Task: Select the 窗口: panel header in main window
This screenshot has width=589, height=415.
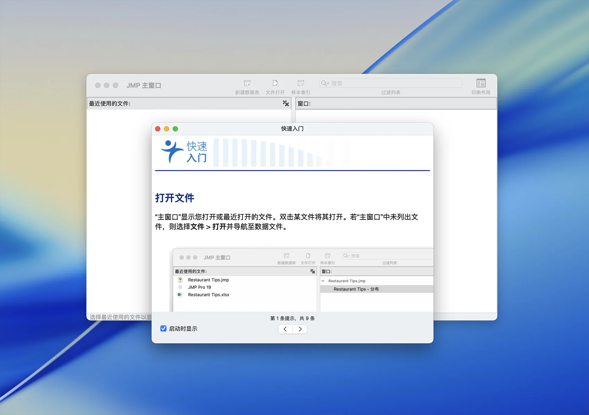Action: click(396, 103)
